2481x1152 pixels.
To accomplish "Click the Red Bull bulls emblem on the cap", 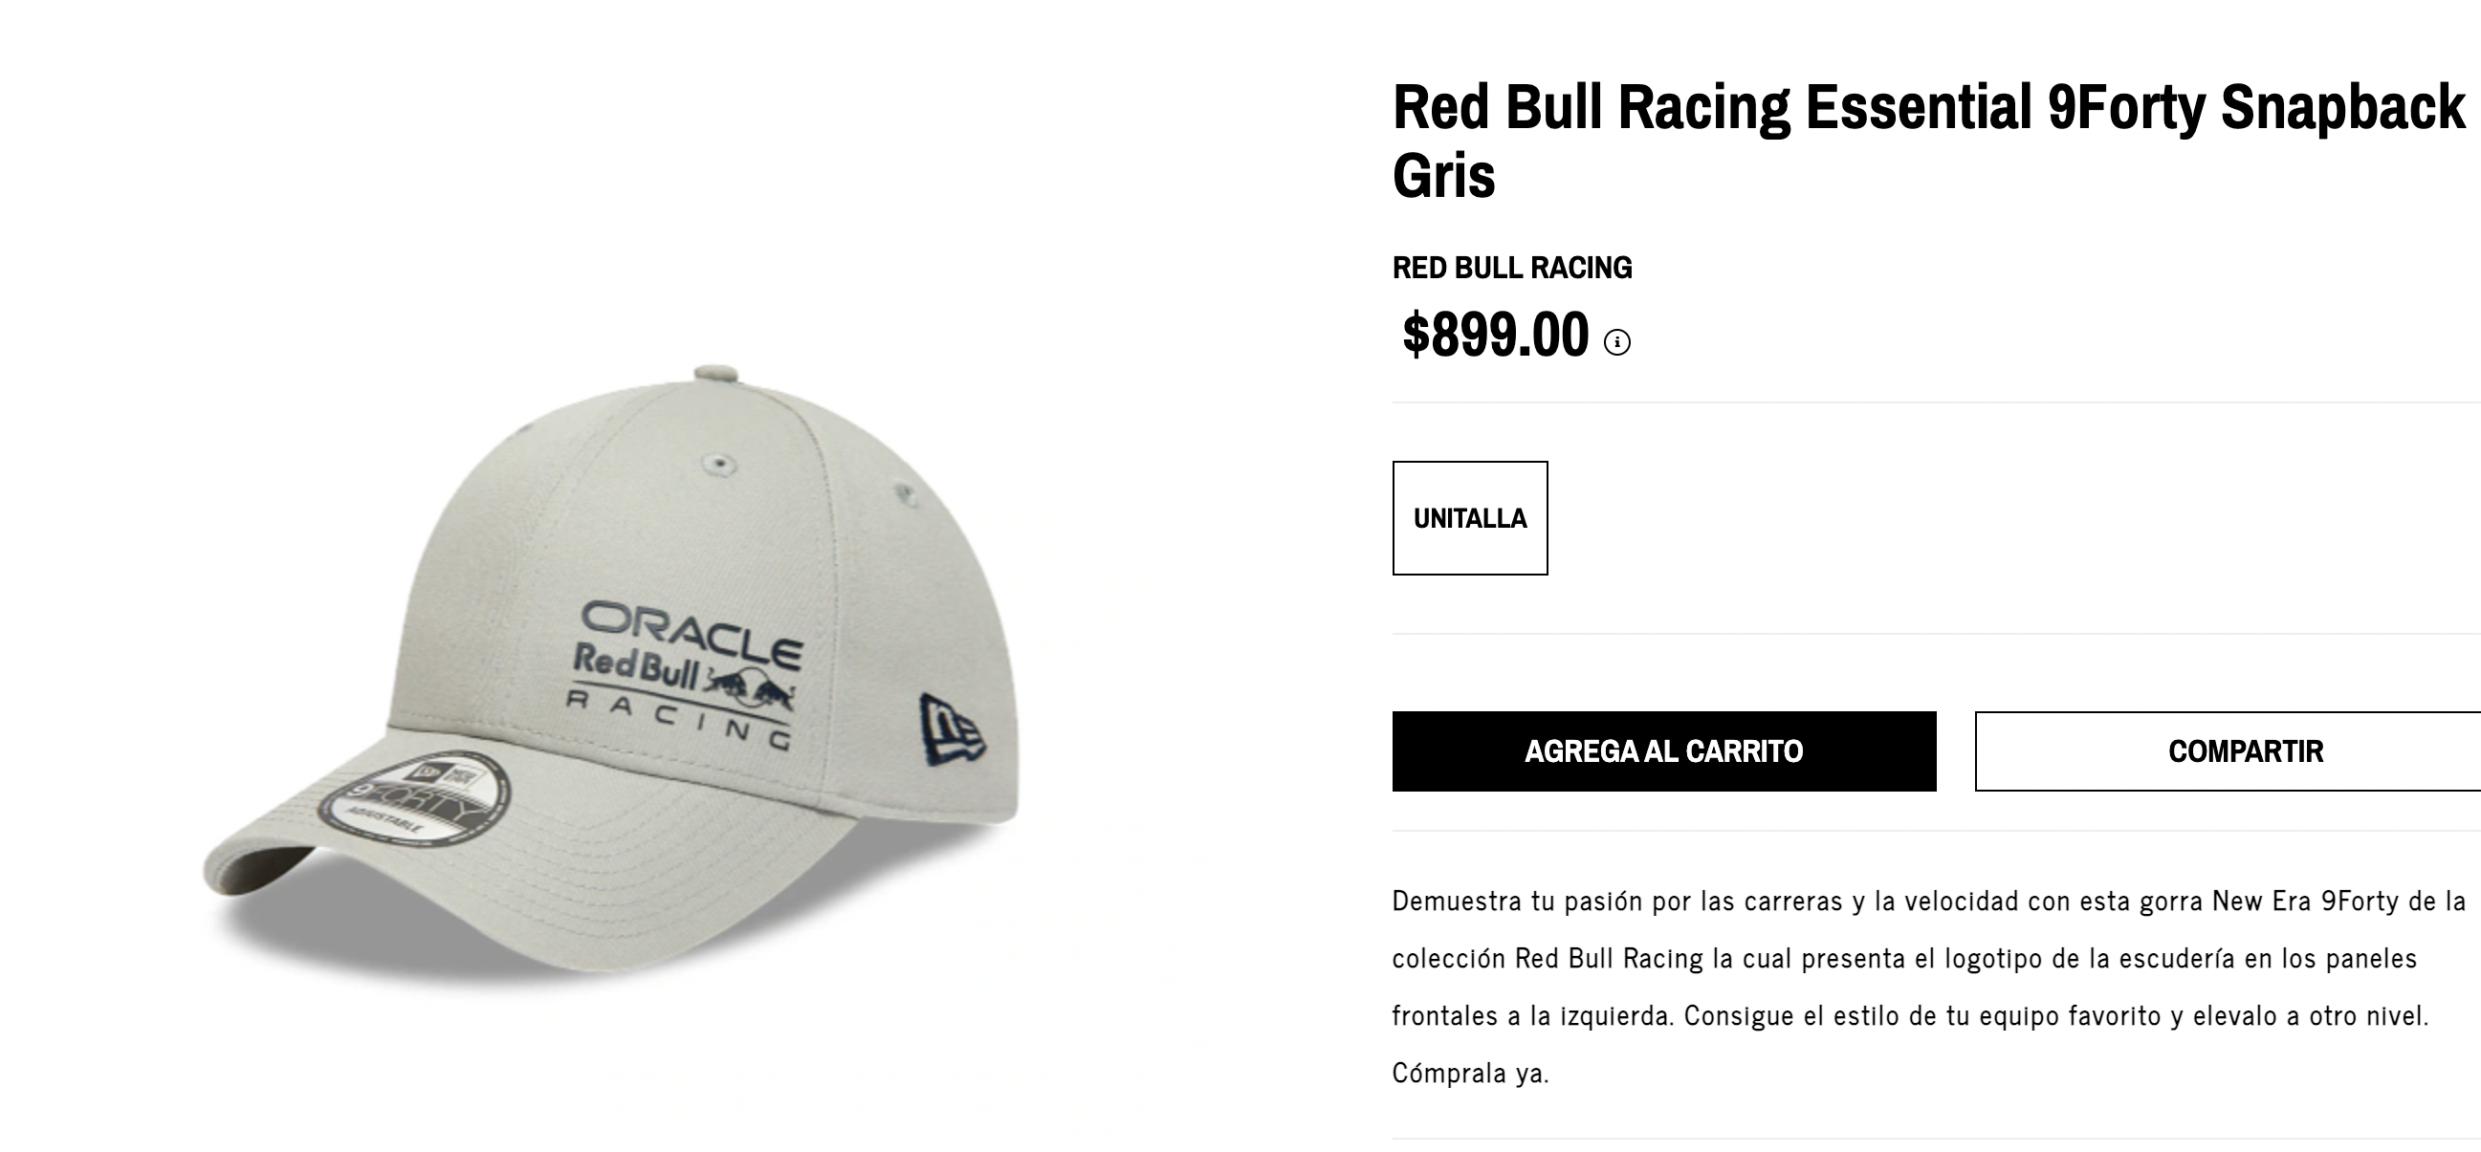I will click(748, 685).
